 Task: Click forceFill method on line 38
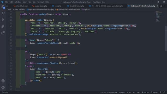[43, 69]
